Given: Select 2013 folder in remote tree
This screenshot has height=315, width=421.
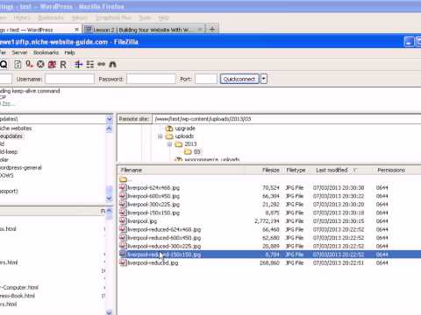Looking at the screenshot, I should click(190, 144).
